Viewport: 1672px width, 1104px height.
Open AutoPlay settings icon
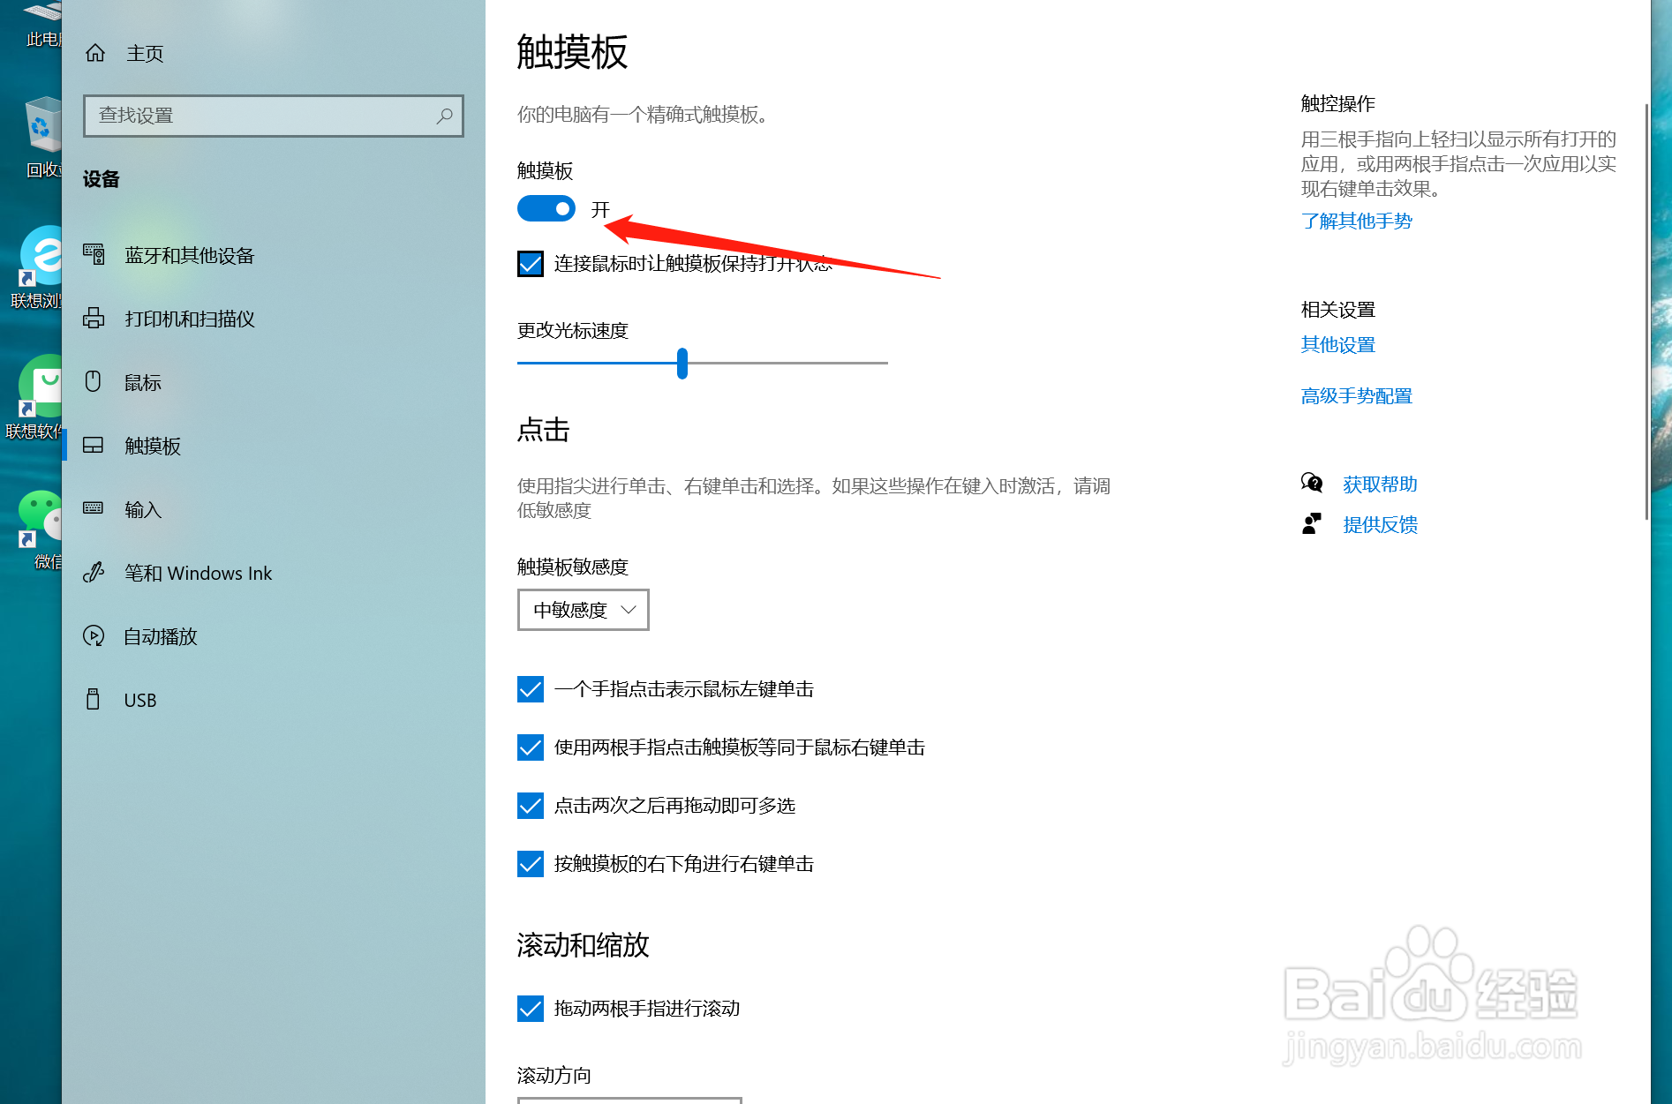point(94,635)
